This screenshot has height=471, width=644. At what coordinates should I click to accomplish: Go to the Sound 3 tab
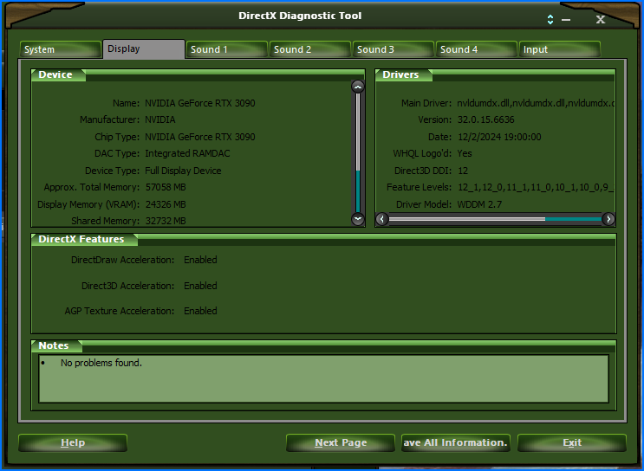pyautogui.click(x=394, y=49)
